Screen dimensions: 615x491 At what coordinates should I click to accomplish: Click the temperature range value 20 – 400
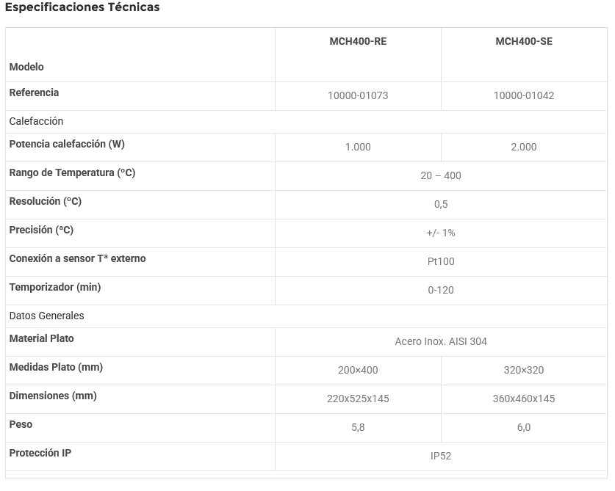[x=441, y=175]
